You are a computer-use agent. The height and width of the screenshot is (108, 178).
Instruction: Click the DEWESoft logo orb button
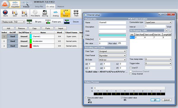click(5, 4)
